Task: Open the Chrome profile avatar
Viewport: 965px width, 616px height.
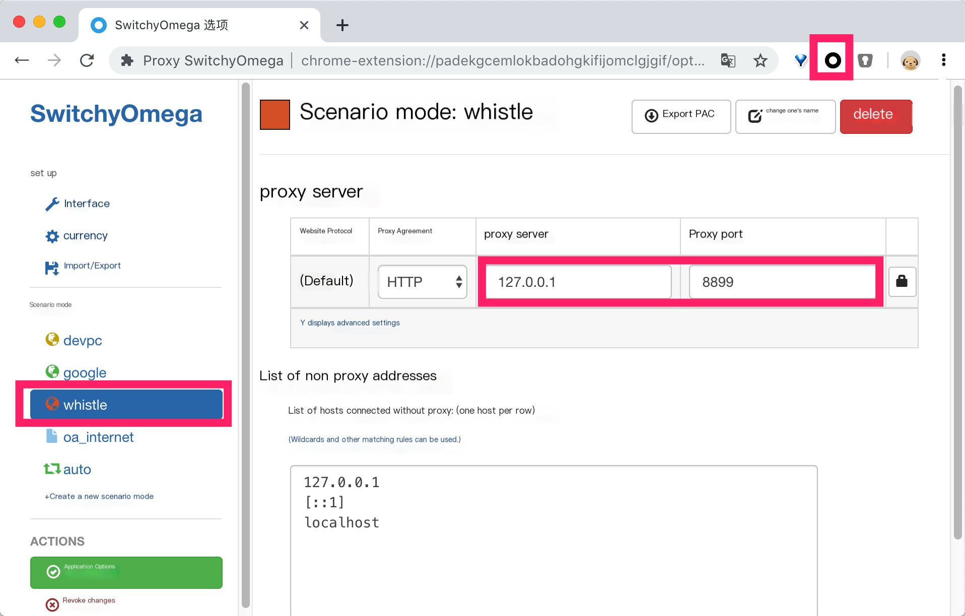Action: click(x=910, y=60)
